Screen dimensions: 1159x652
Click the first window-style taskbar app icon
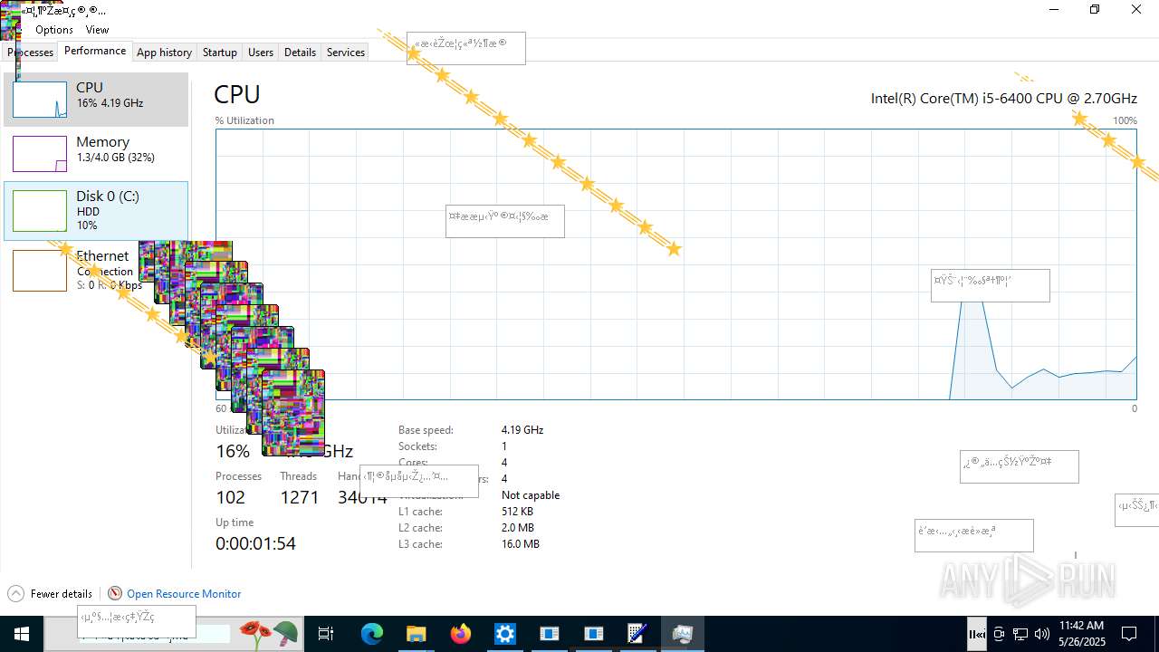[x=549, y=634]
